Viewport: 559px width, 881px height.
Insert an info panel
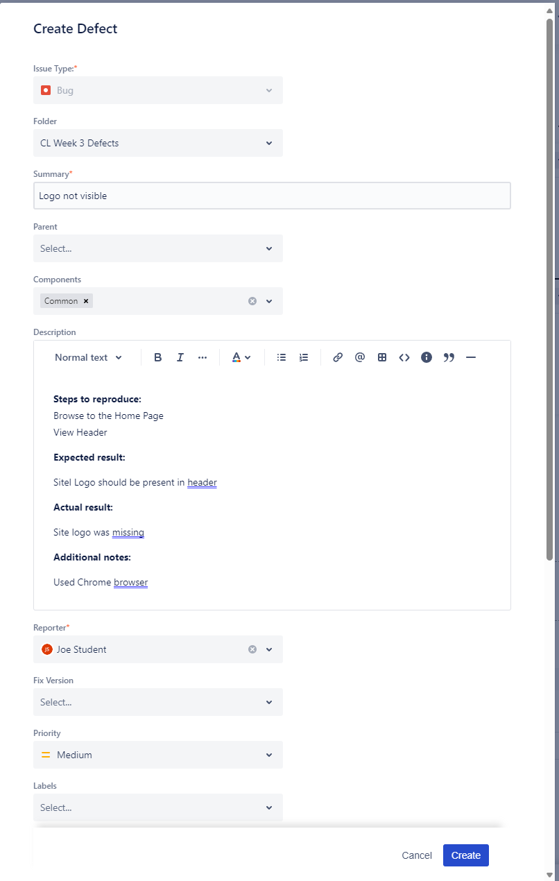(x=427, y=357)
